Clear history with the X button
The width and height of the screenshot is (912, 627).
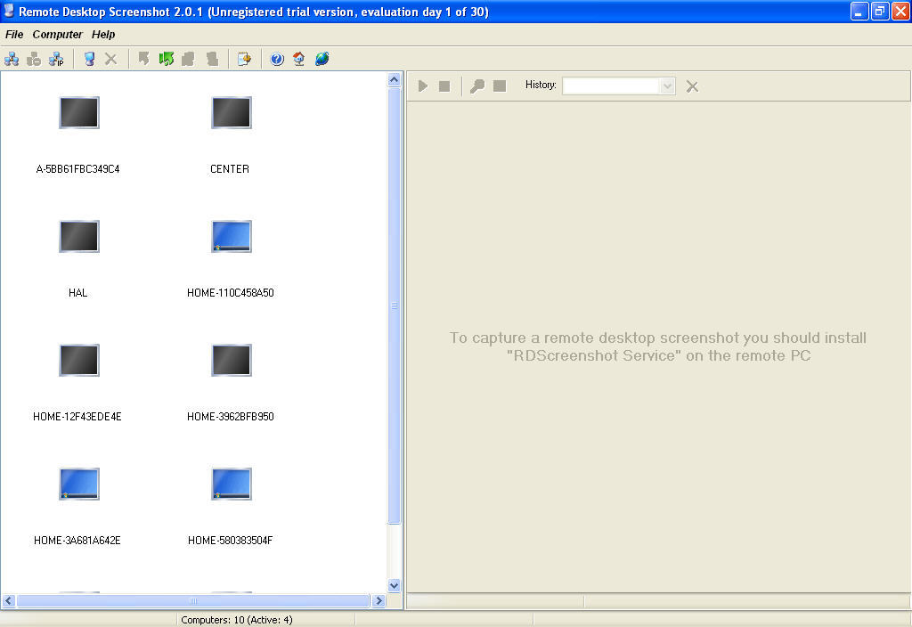[x=692, y=85]
